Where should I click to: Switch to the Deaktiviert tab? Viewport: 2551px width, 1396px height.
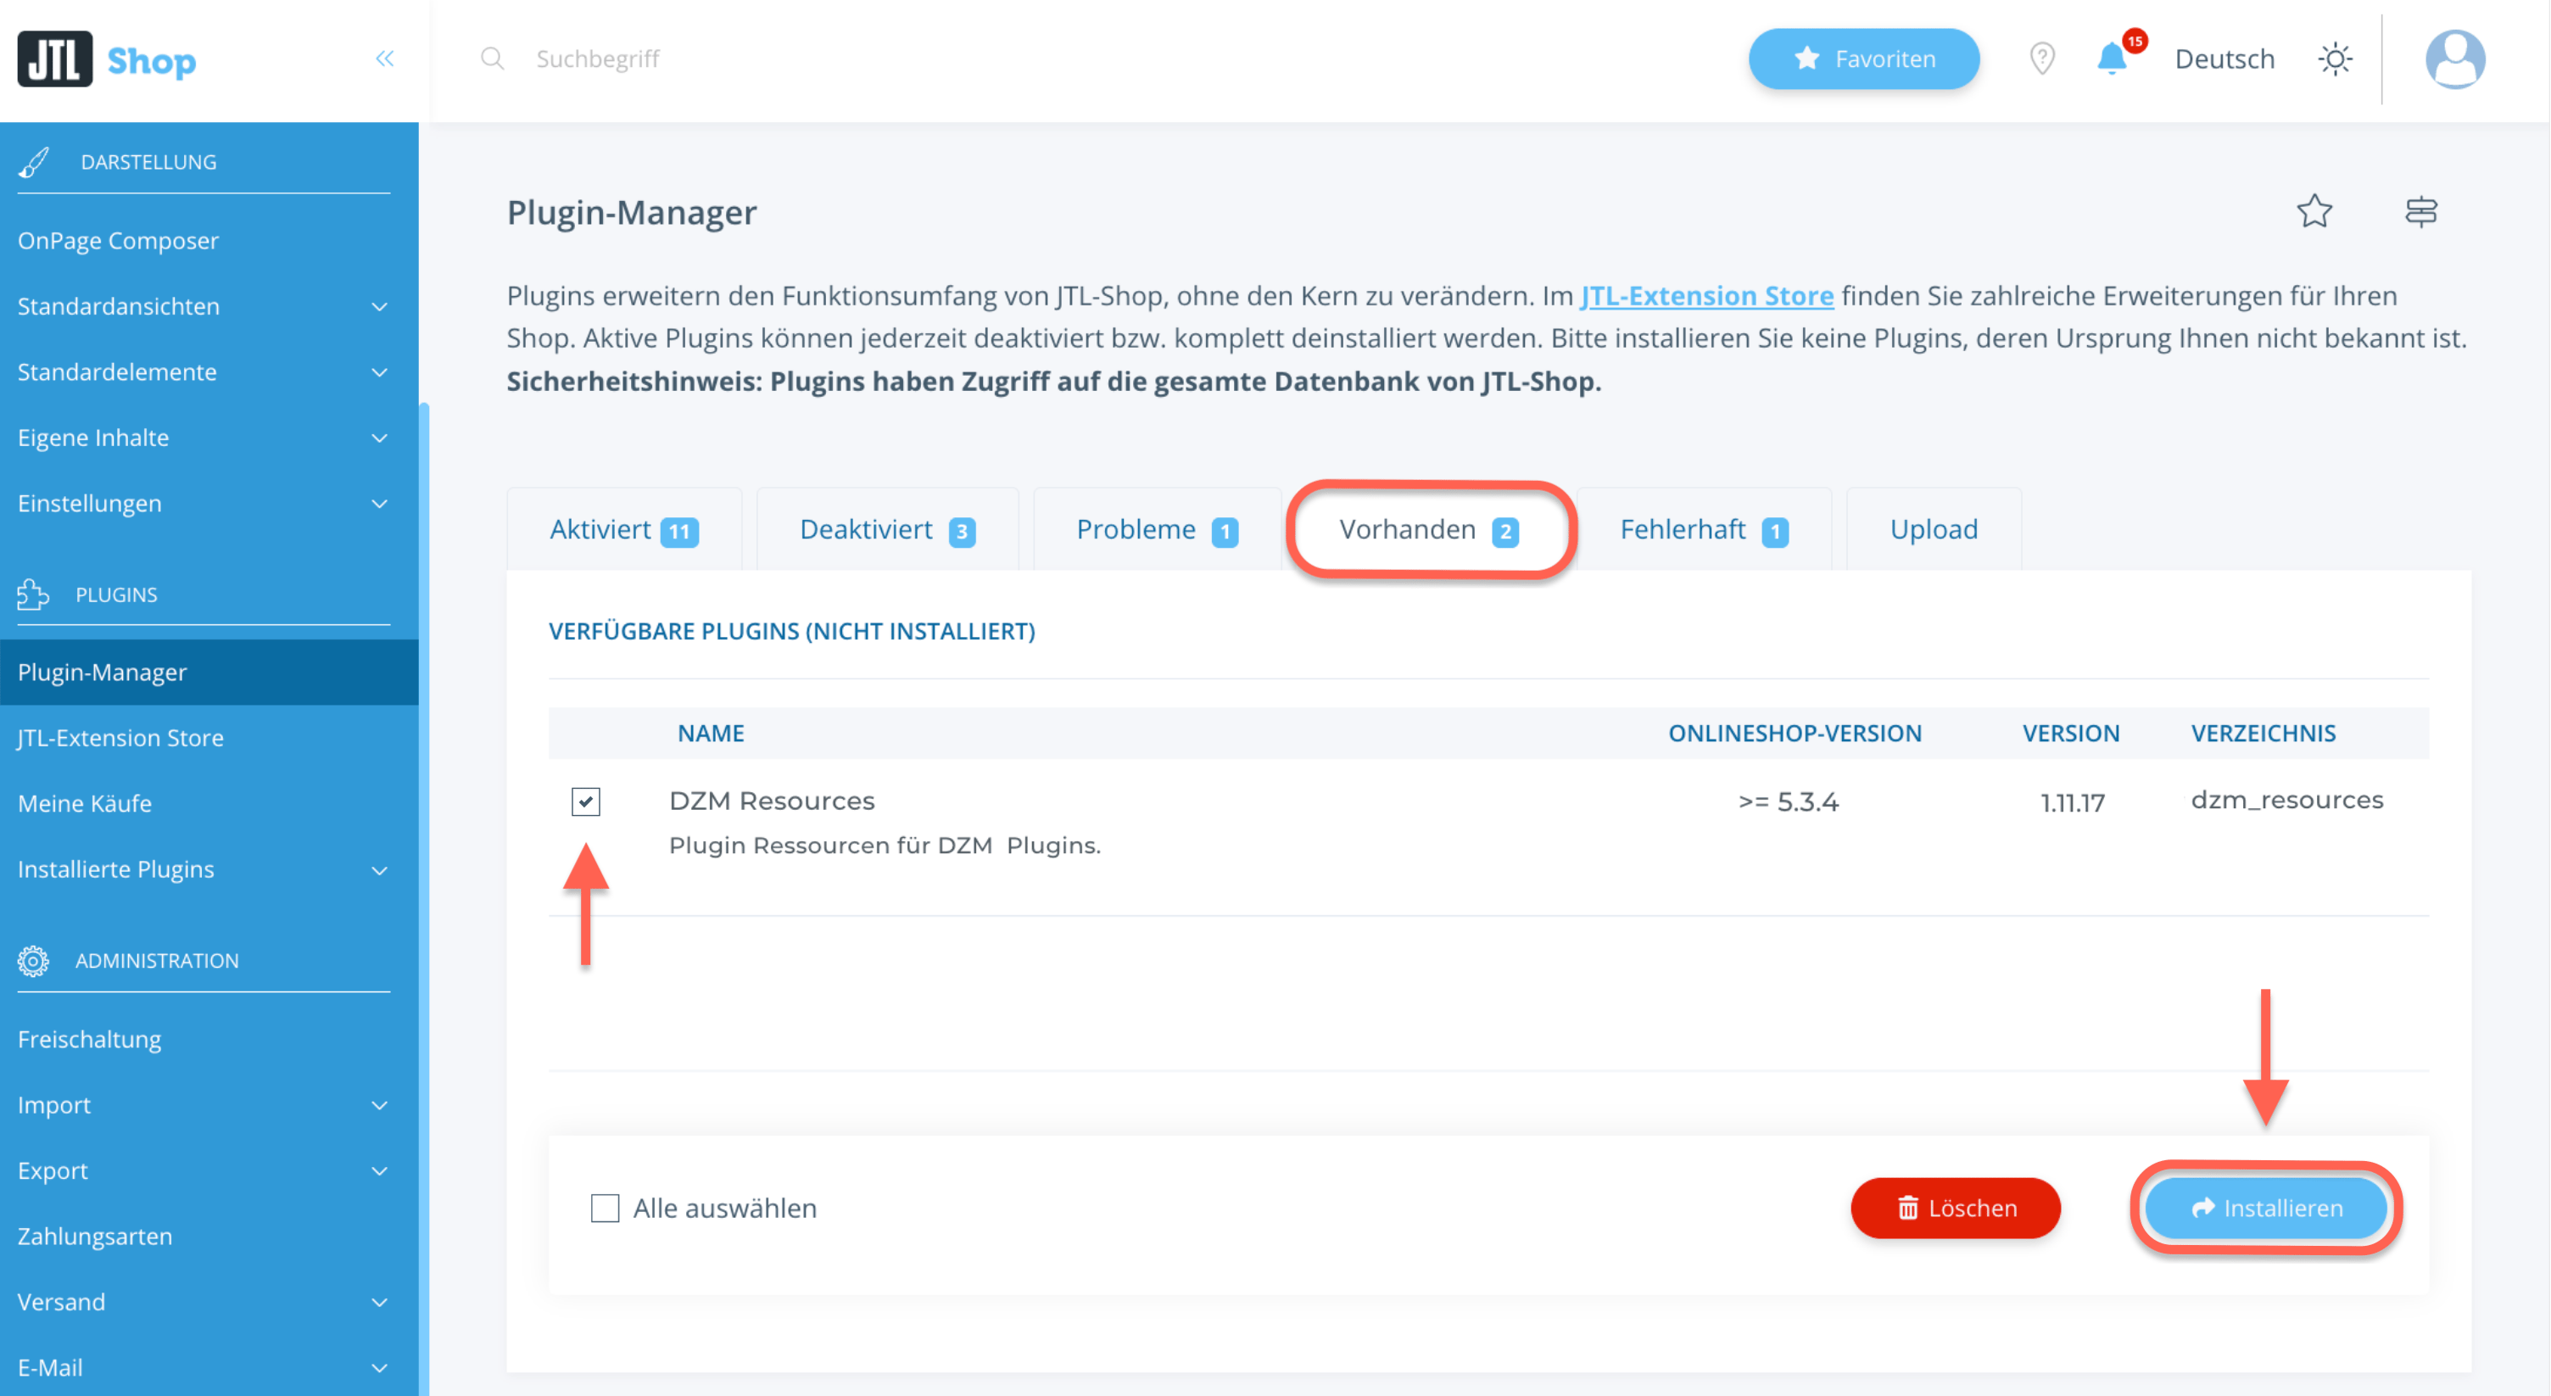coord(887,528)
